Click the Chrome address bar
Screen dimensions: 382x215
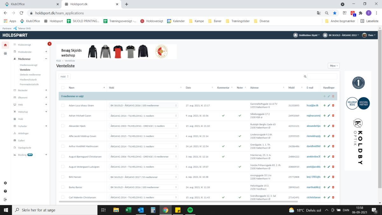point(172,13)
